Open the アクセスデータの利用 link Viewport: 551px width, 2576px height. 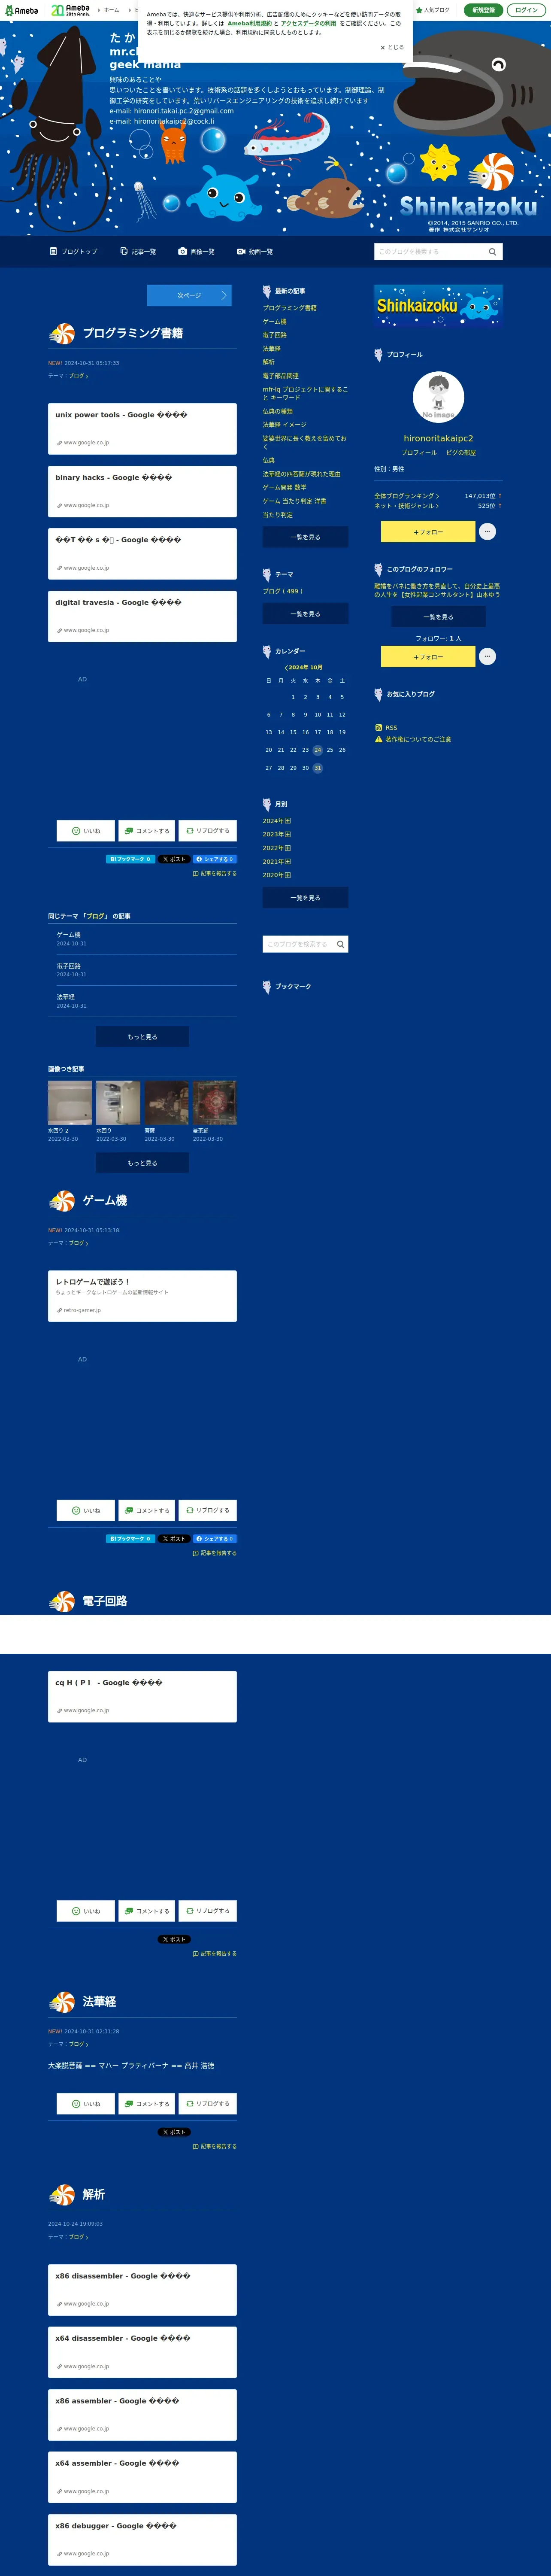click(x=308, y=23)
